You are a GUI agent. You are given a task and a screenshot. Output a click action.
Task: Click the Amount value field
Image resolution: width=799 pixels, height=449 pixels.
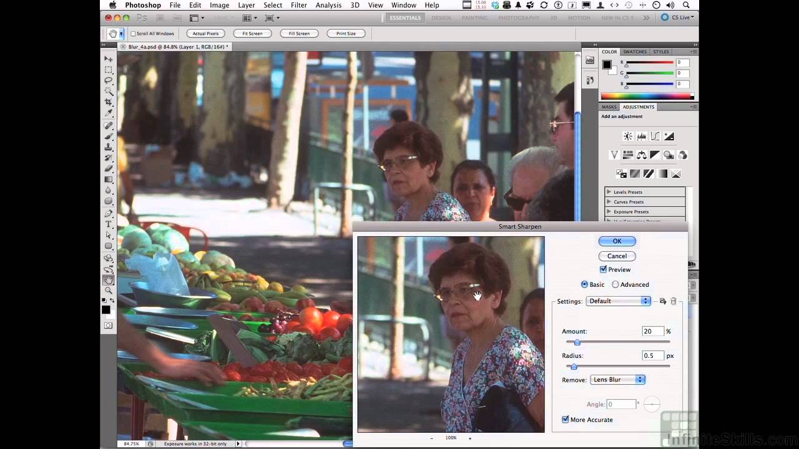653,332
